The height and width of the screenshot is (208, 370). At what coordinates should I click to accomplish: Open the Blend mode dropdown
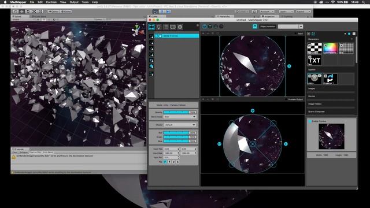coord(180,117)
